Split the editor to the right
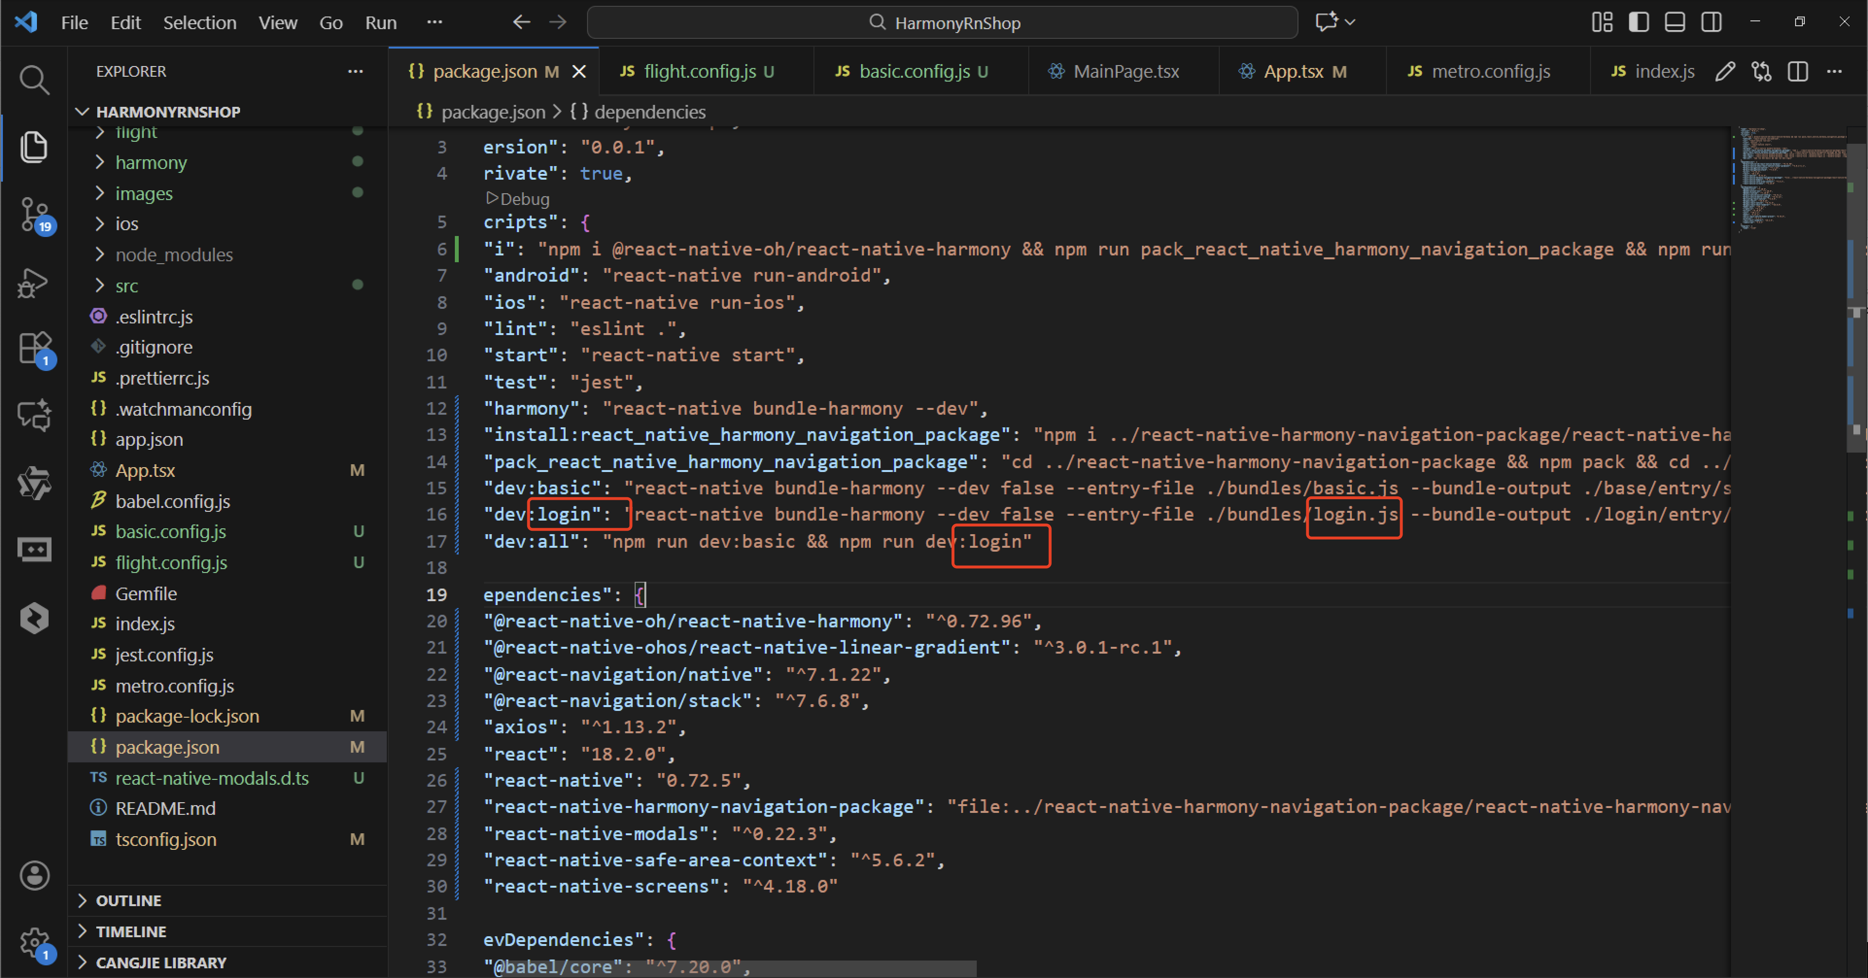Screen dimensions: 1868x978 click(1798, 71)
